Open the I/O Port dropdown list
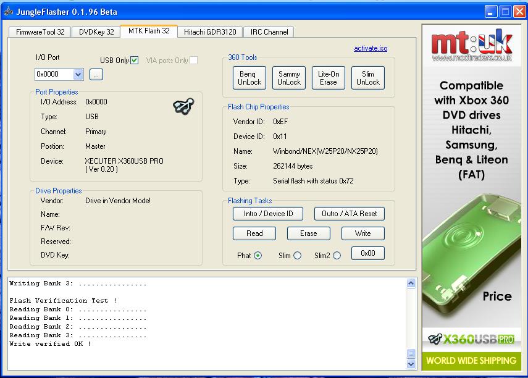This screenshot has height=378, width=528. coord(78,74)
